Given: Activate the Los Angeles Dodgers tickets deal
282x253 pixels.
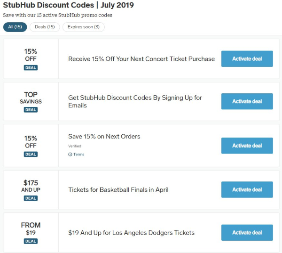Looking at the screenshot, I should (x=247, y=232).
